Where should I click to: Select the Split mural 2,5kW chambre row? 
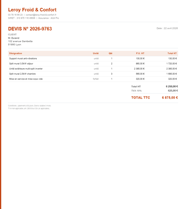93,74
